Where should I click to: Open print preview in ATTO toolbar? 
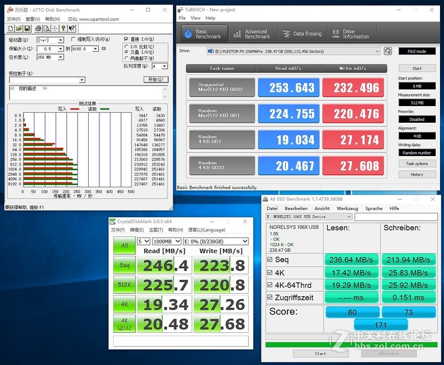tap(46, 28)
